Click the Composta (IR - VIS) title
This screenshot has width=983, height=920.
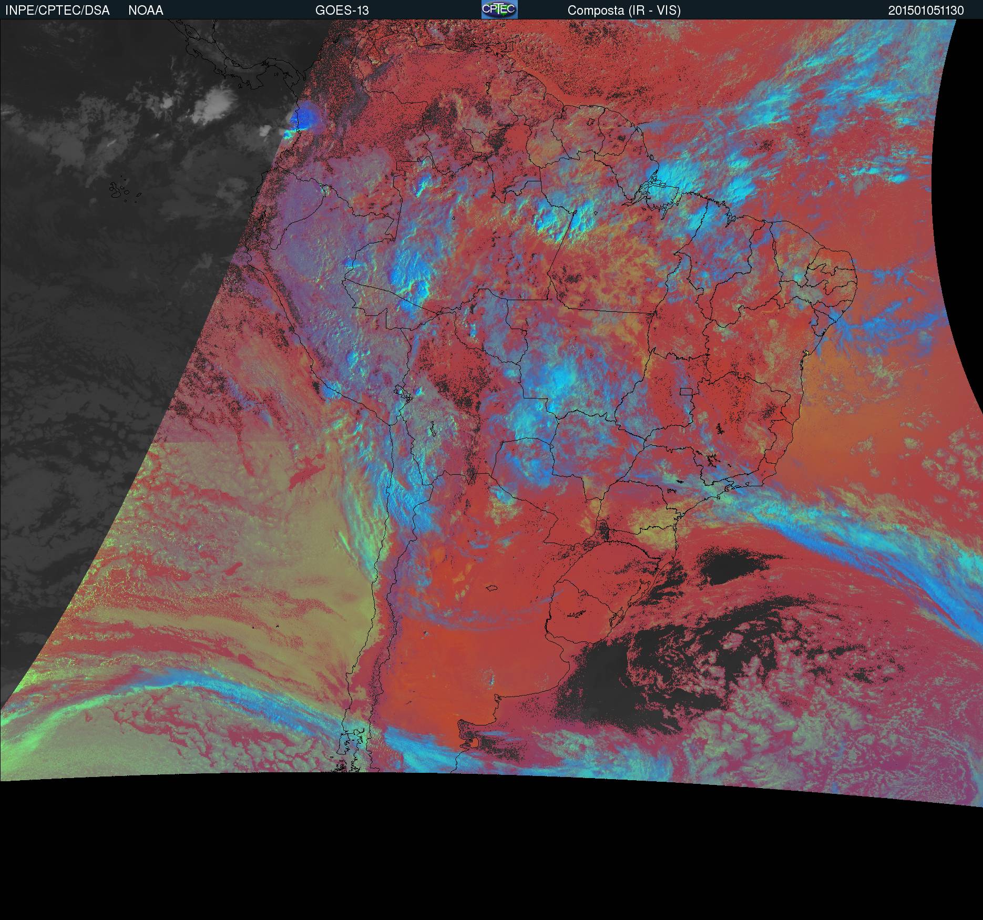624,11
